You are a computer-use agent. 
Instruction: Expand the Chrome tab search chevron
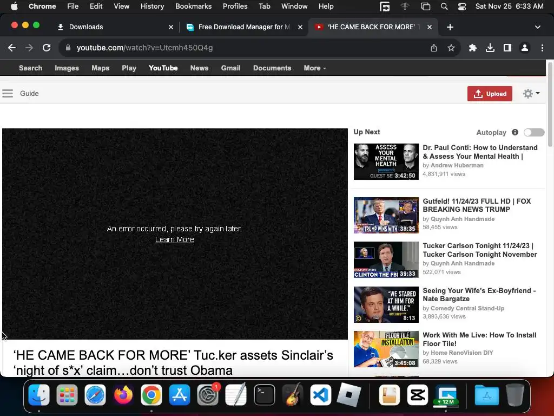pos(537,27)
